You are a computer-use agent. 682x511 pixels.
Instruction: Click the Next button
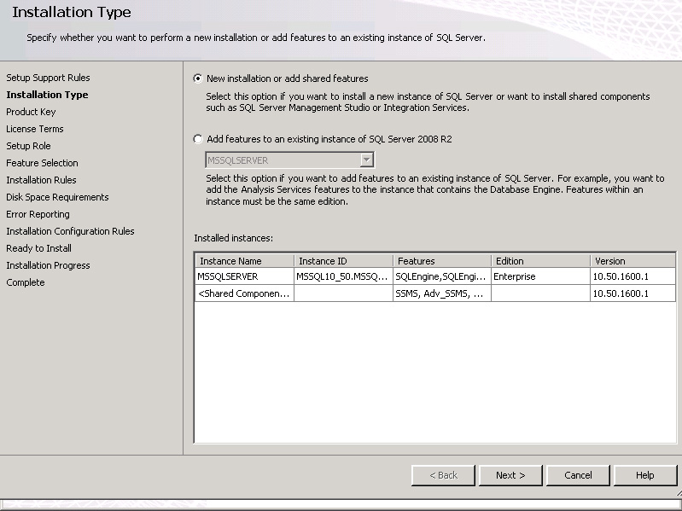coord(510,475)
